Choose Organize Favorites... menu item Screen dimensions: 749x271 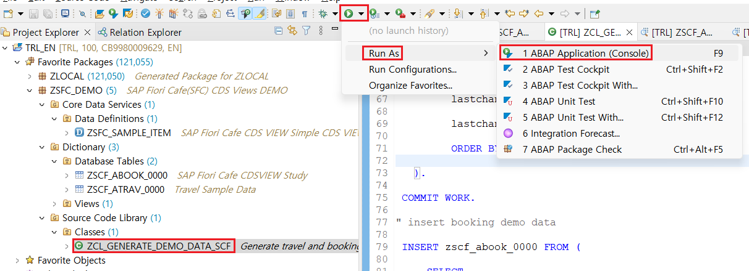pyautogui.click(x=410, y=86)
